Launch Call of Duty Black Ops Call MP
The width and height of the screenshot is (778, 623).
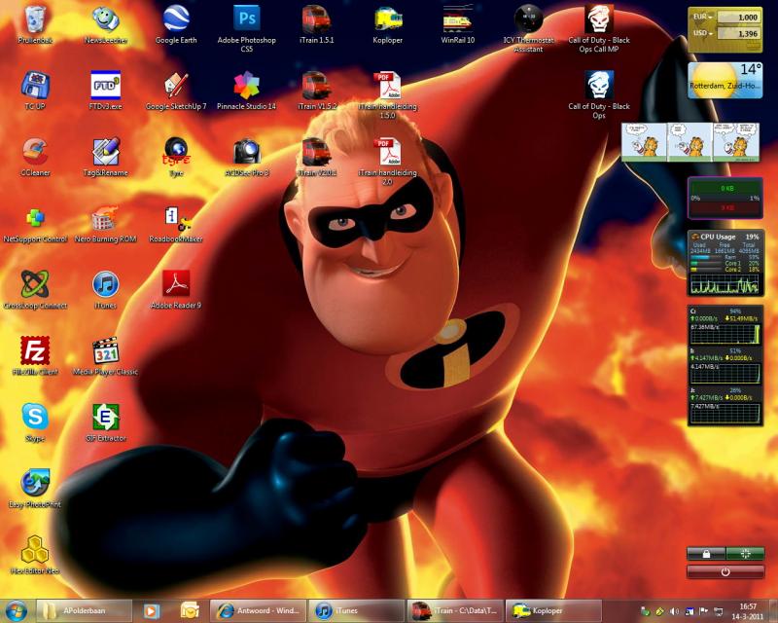click(x=599, y=28)
